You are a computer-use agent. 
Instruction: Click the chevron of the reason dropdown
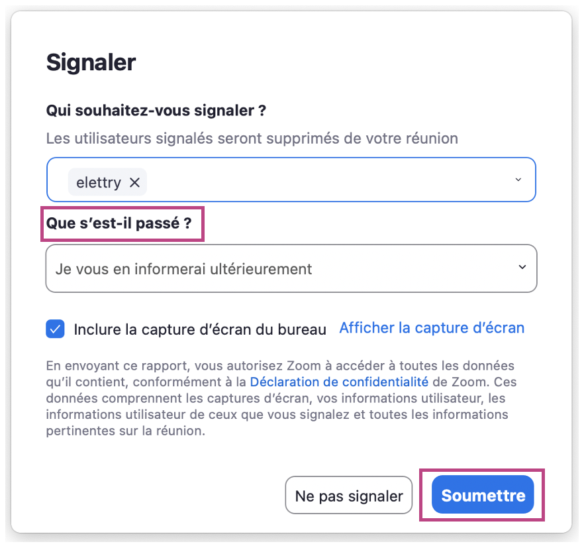coord(522,268)
